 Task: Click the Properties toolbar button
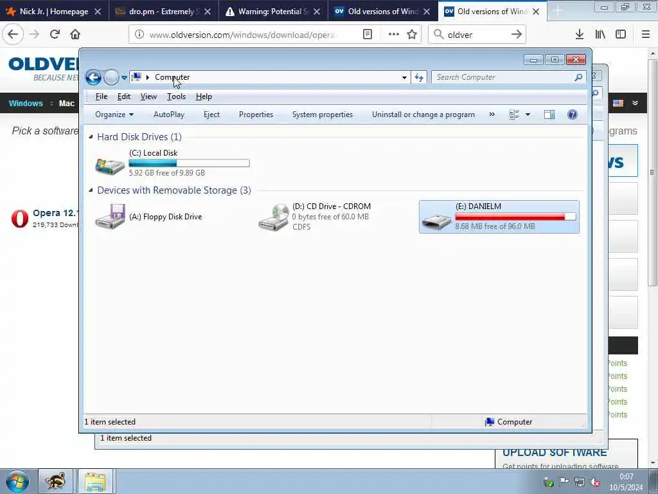(x=256, y=114)
